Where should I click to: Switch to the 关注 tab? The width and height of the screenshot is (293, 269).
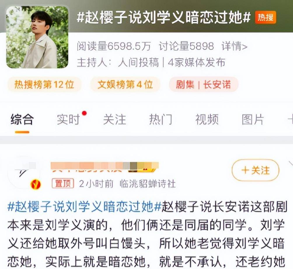115,119
